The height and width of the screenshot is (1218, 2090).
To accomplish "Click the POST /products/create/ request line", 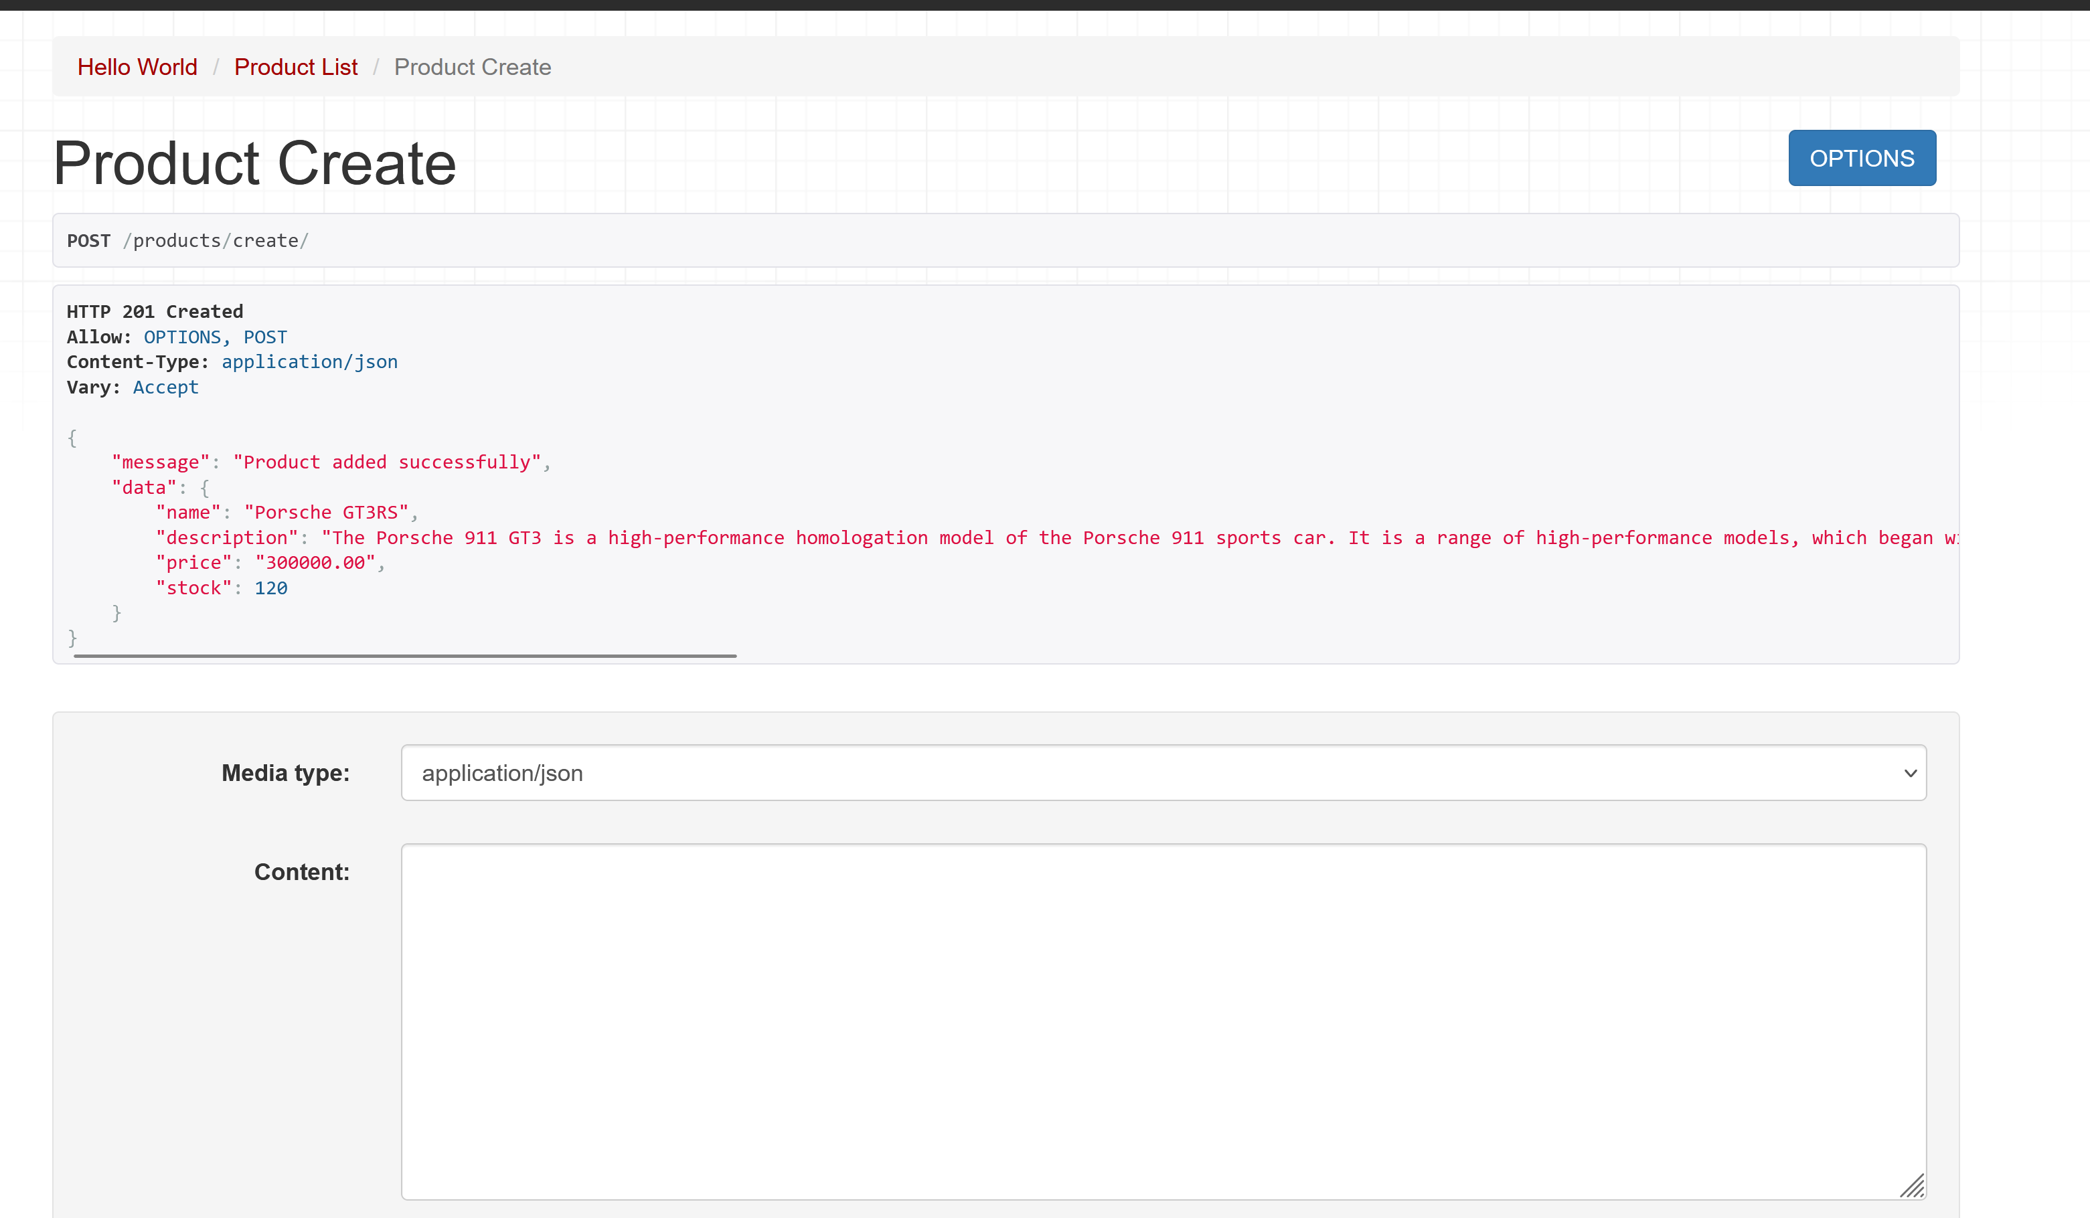I will [187, 240].
